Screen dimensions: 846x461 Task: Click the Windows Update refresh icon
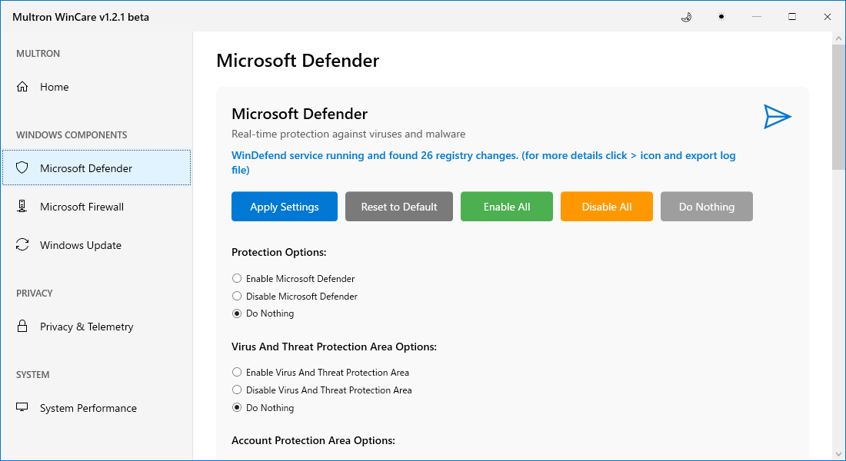point(23,245)
